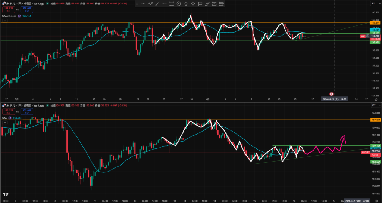Image resolution: width=382 pixels, height=203 pixels.
Task: Click the blue 買い buy button in top chart
Action: [x=26, y=9]
